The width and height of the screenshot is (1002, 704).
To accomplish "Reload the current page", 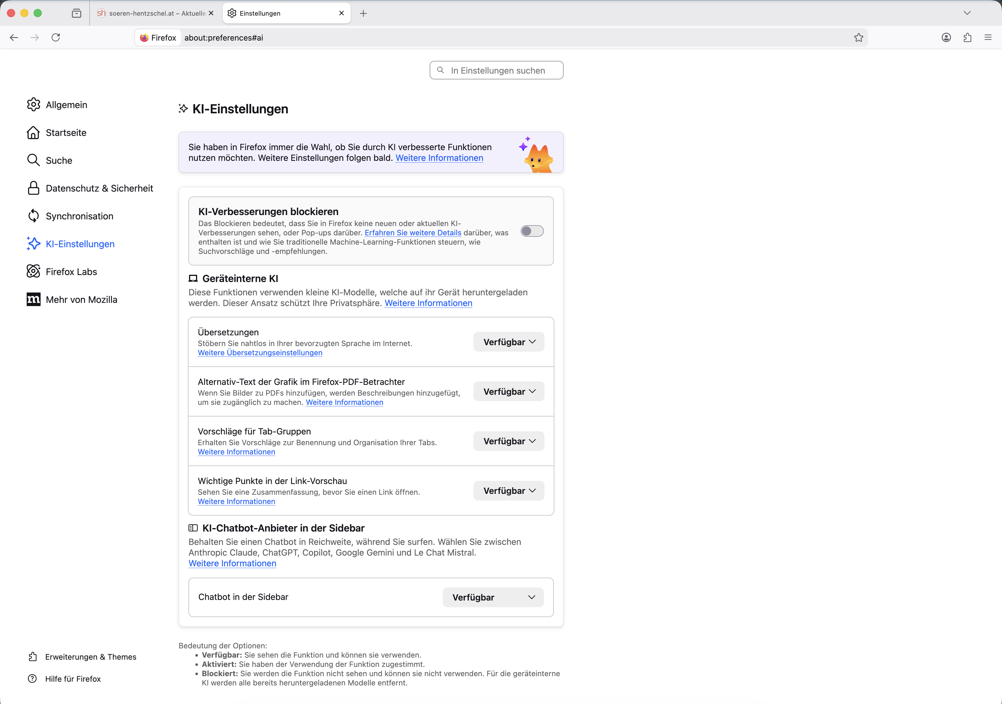I will (56, 37).
